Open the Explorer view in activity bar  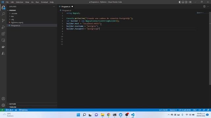tap(3, 8)
